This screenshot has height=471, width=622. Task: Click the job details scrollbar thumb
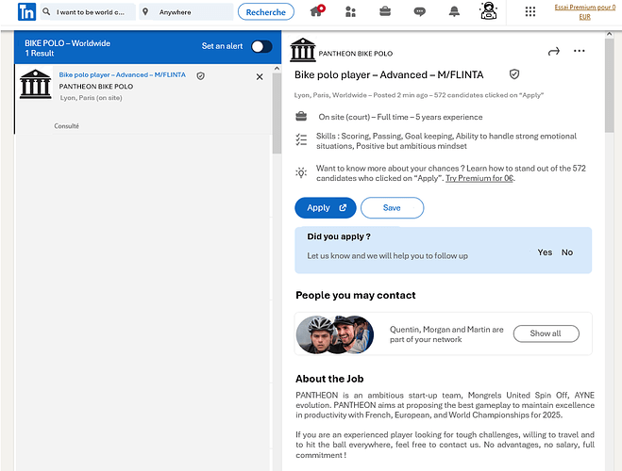click(x=610, y=85)
